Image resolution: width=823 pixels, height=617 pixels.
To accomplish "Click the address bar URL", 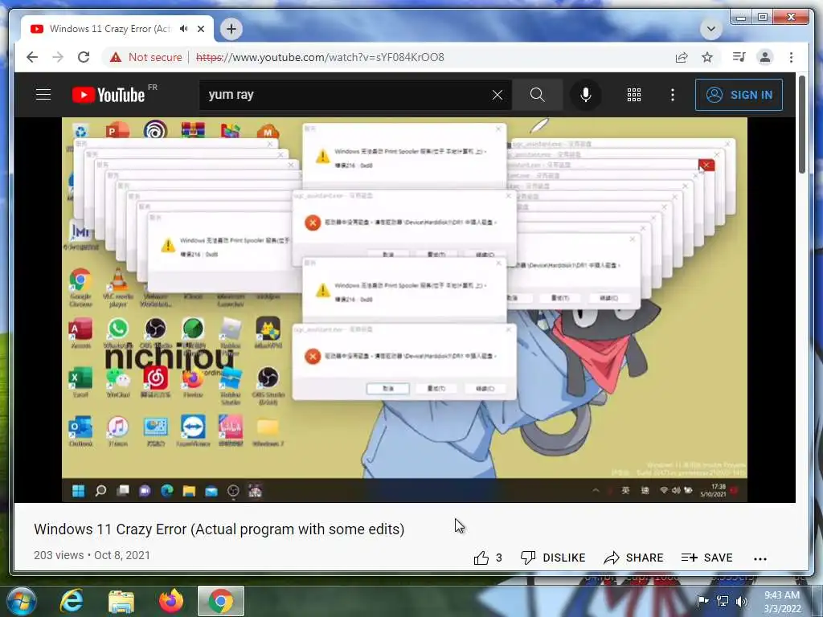I will [320, 57].
